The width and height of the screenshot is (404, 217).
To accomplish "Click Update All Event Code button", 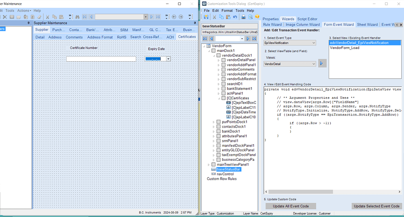I will tap(291, 206).
